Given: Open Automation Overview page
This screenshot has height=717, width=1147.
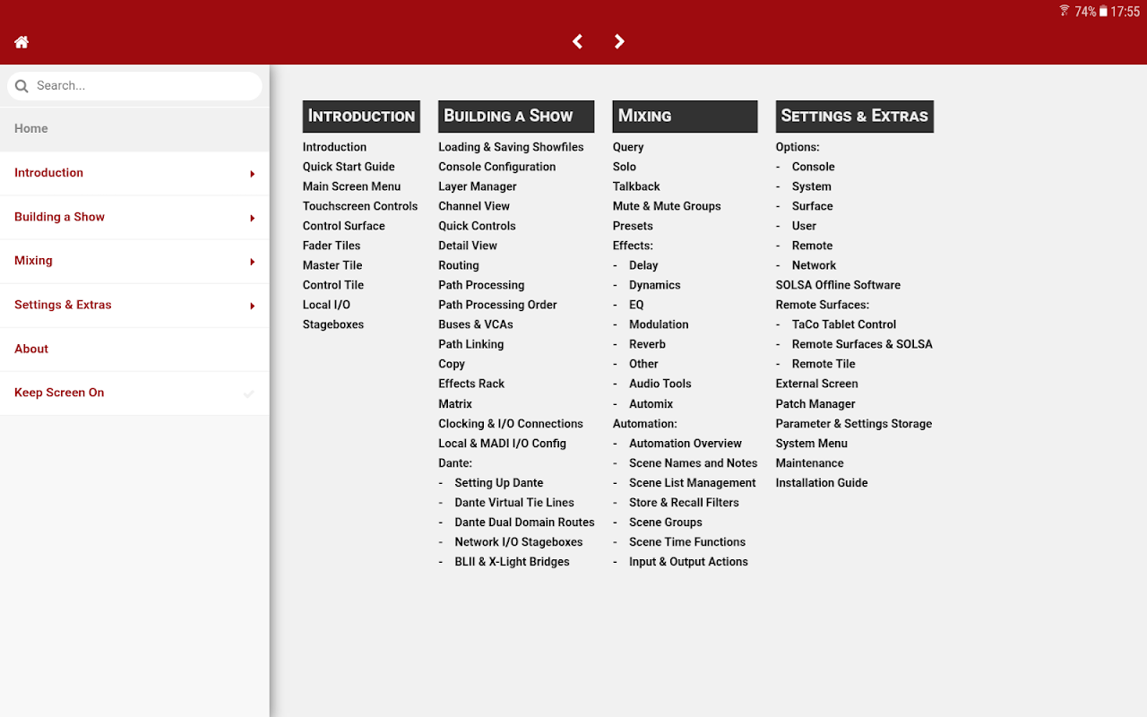Looking at the screenshot, I should click(x=686, y=444).
